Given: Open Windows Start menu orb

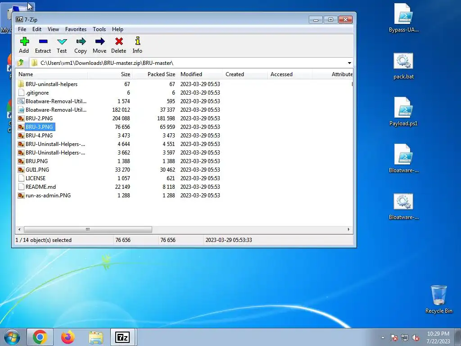Looking at the screenshot, I should [12, 337].
